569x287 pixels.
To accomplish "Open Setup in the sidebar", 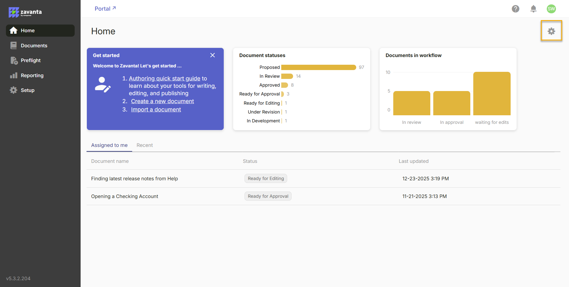I will (28, 90).
